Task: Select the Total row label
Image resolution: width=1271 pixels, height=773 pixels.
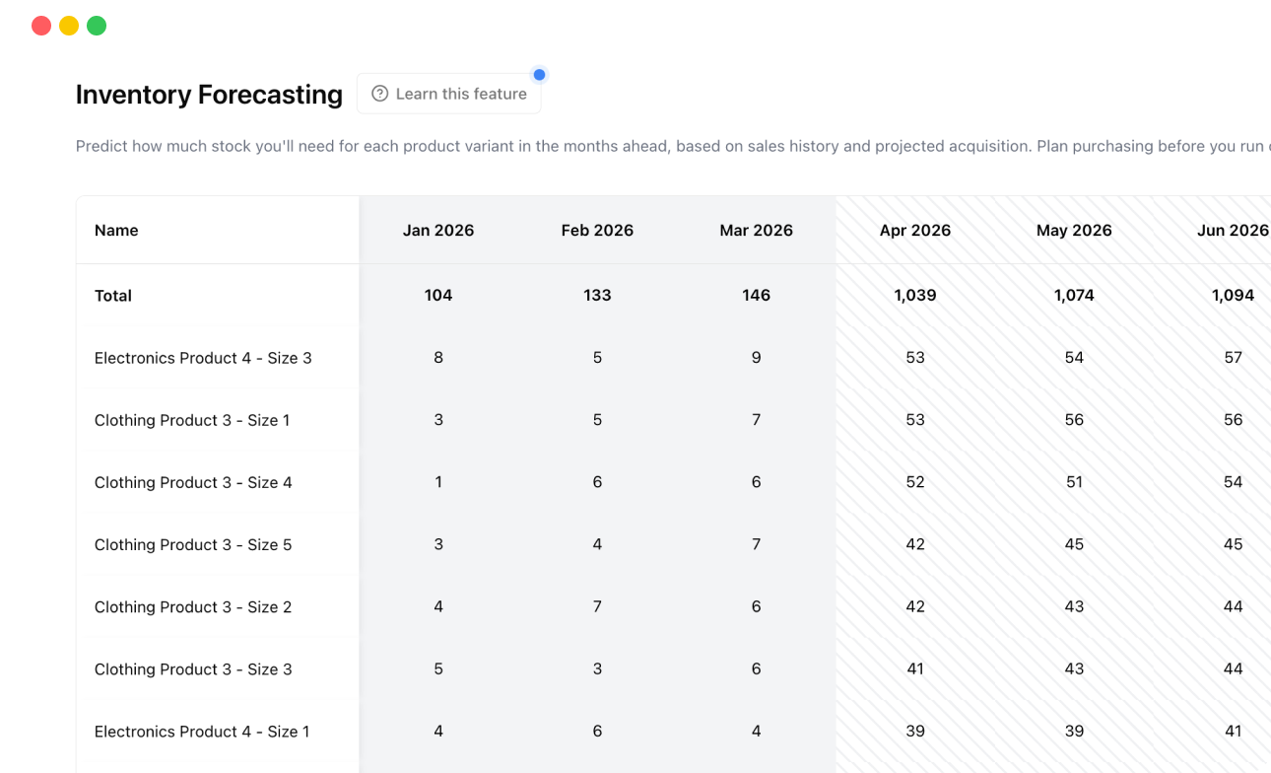Action: tap(111, 295)
